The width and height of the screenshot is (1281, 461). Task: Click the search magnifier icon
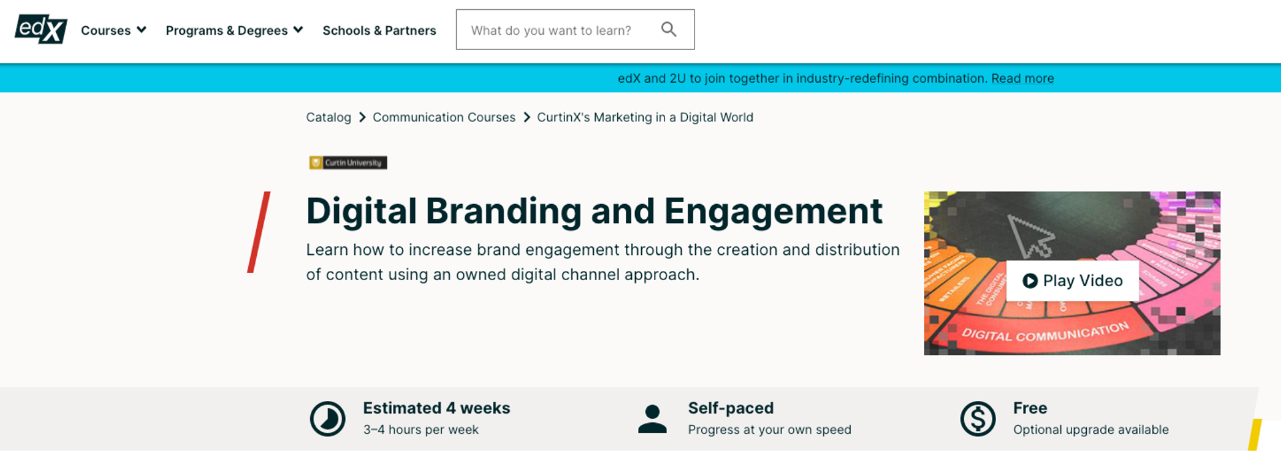[x=669, y=29]
